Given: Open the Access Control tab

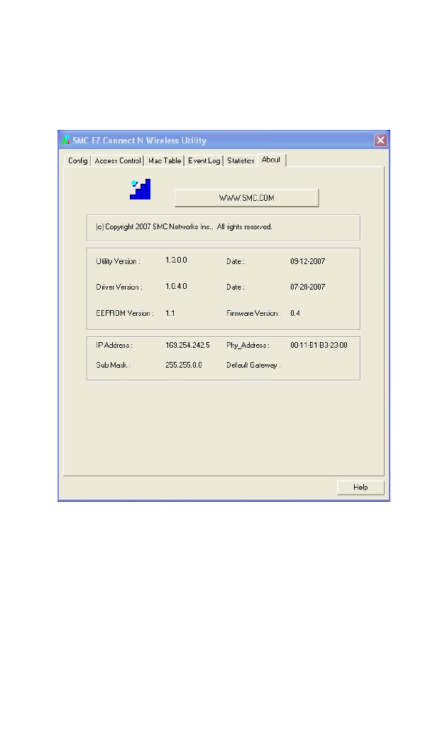Looking at the screenshot, I should pos(118,160).
